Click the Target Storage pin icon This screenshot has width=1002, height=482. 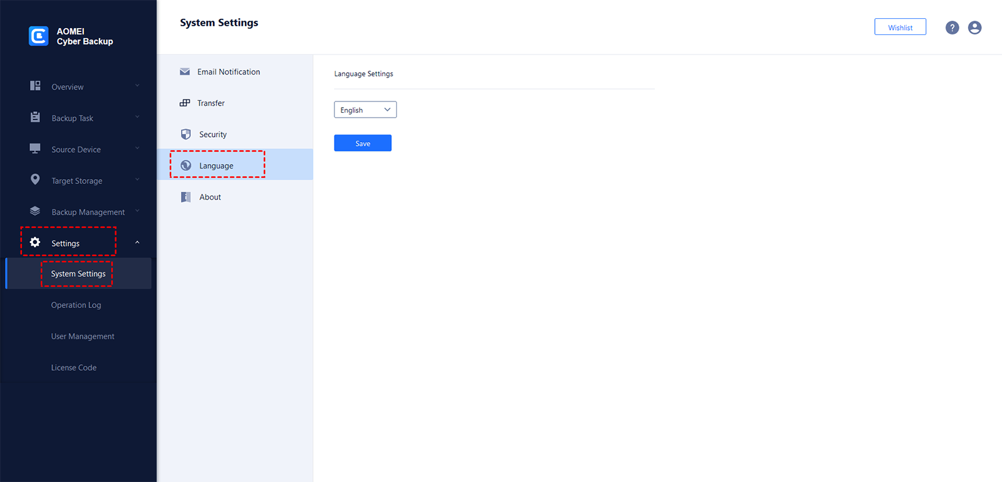(x=35, y=180)
